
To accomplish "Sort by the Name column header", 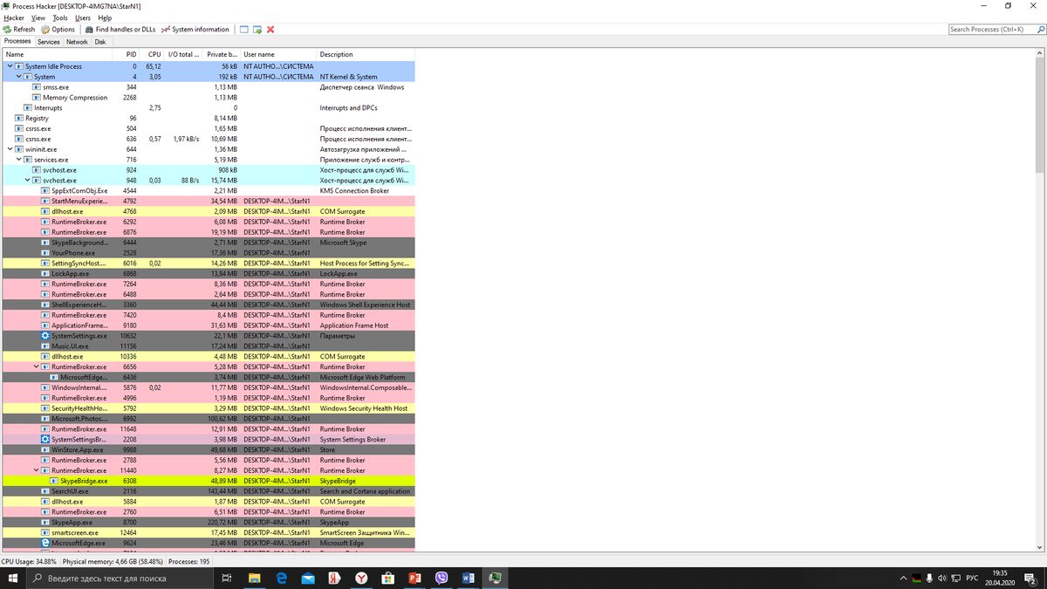I will [57, 54].
